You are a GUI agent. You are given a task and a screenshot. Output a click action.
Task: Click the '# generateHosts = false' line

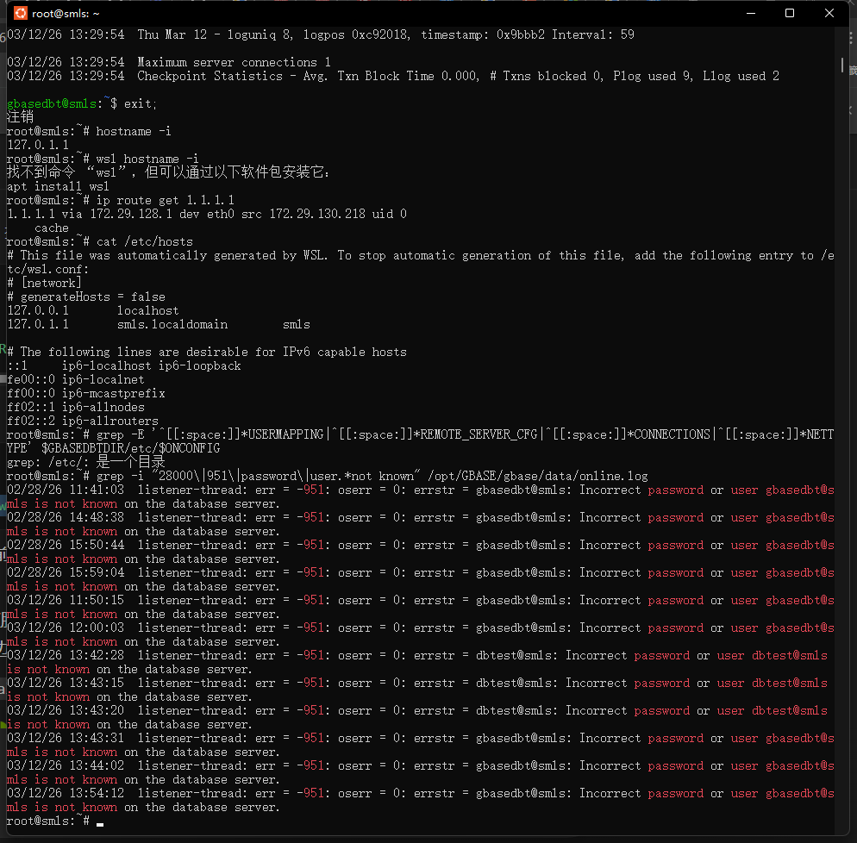tap(86, 297)
